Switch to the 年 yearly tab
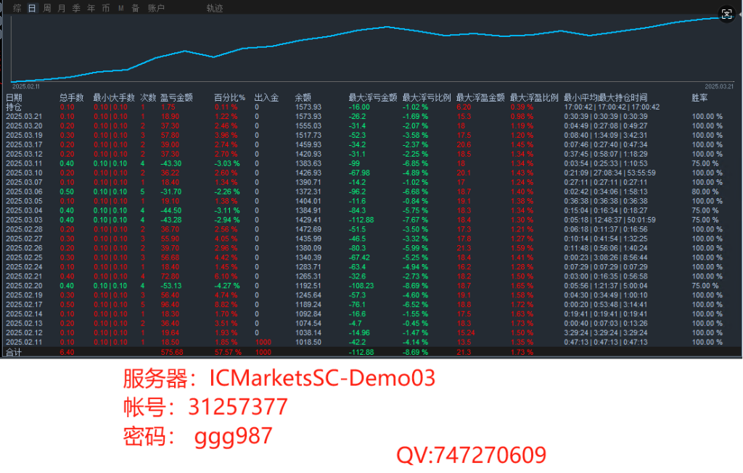Screen dimensions: 743x473 (91, 8)
